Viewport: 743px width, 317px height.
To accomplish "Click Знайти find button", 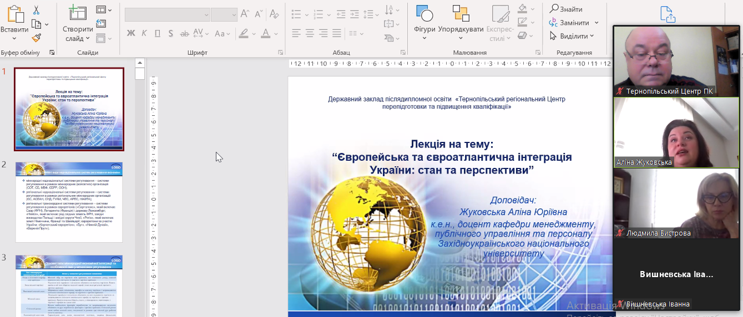I will [x=566, y=9].
